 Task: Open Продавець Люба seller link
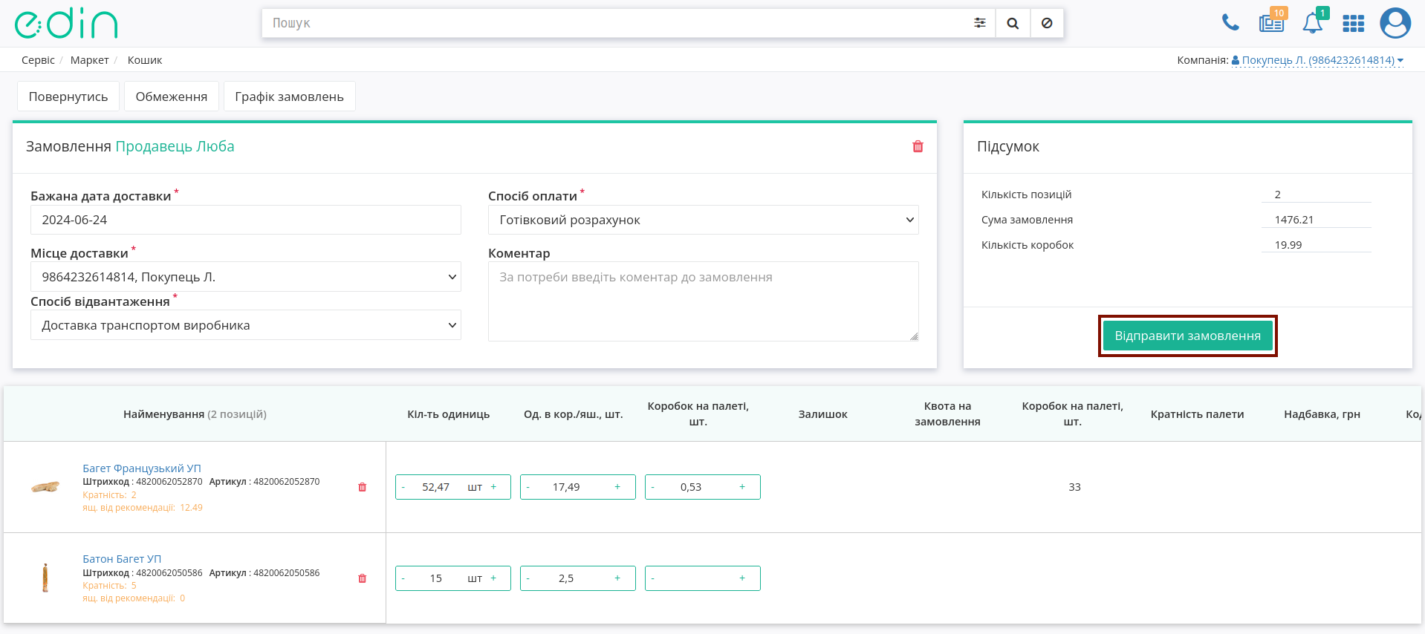(175, 146)
